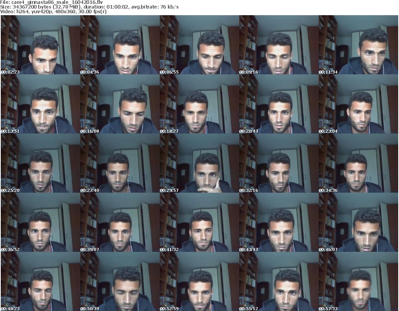Viewport: 399px width, 311px height.
Task: Select the thumbnail frame stamped 00:25:20
Action: click(x=41, y=163)
